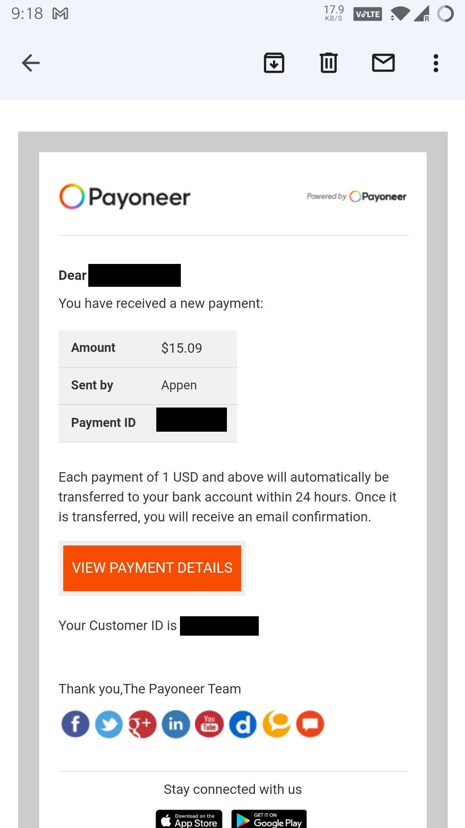Open the Google Plus icon
Image resolution: width=465 pixels, height=828 pixels.
142,724
